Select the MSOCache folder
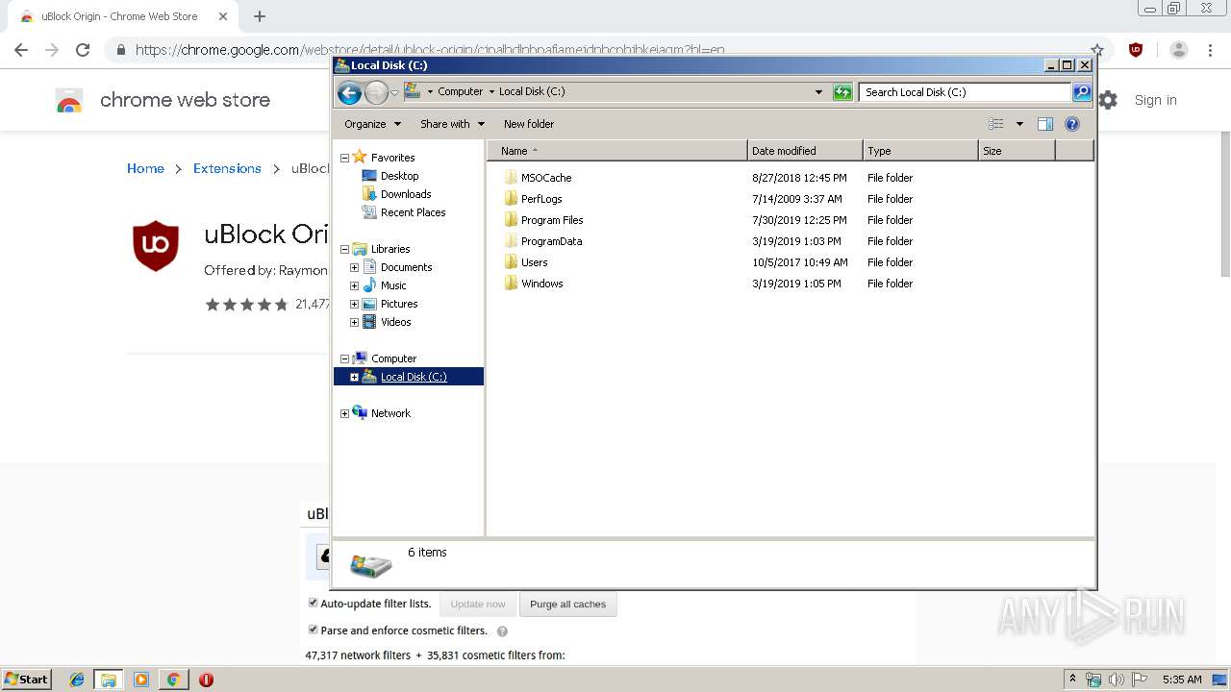The image size is (1231, 692). coord(546,178)
